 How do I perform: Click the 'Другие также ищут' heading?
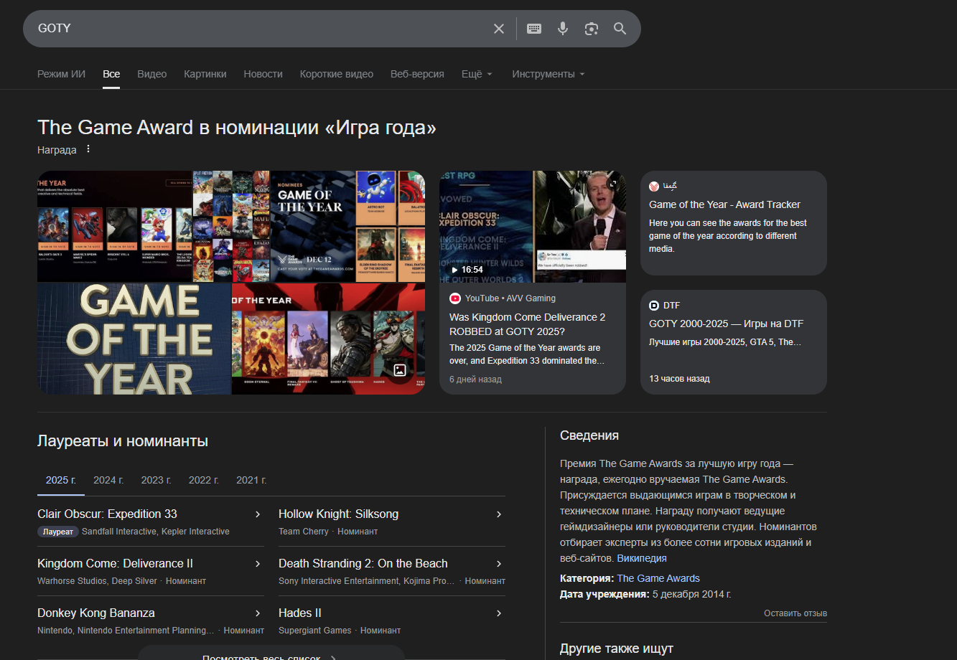click(617, 649)
